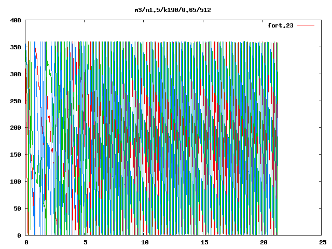Click y-axis label 50

click(x=18, y=209)
